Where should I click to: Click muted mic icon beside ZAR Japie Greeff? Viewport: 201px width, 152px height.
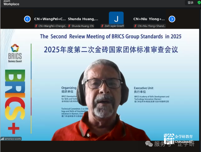click(102, 26)
